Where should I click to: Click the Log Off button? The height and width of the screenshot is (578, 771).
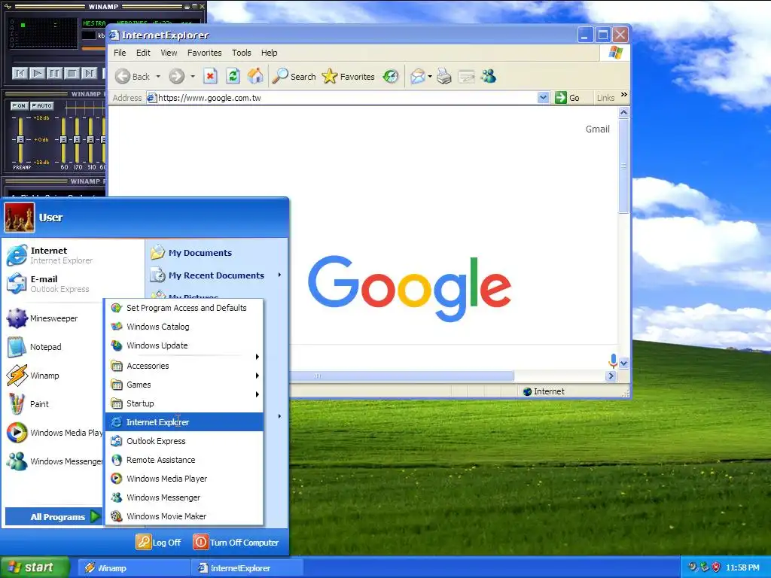(x=159, y=542)
